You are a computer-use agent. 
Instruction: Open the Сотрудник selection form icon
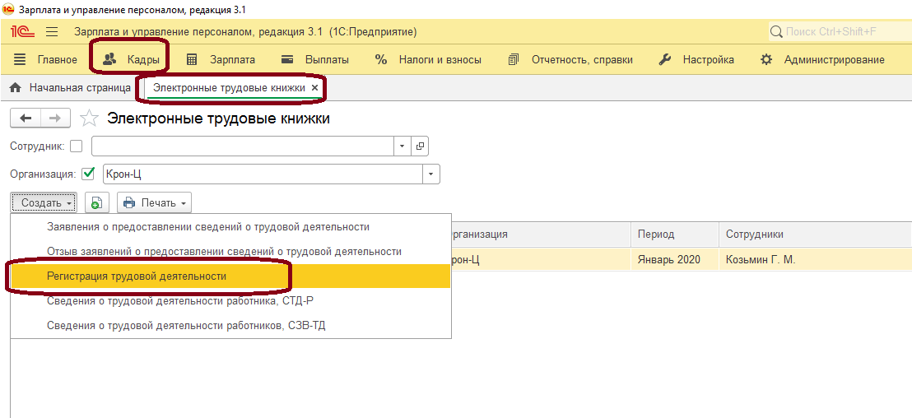[x=419, y=146]
